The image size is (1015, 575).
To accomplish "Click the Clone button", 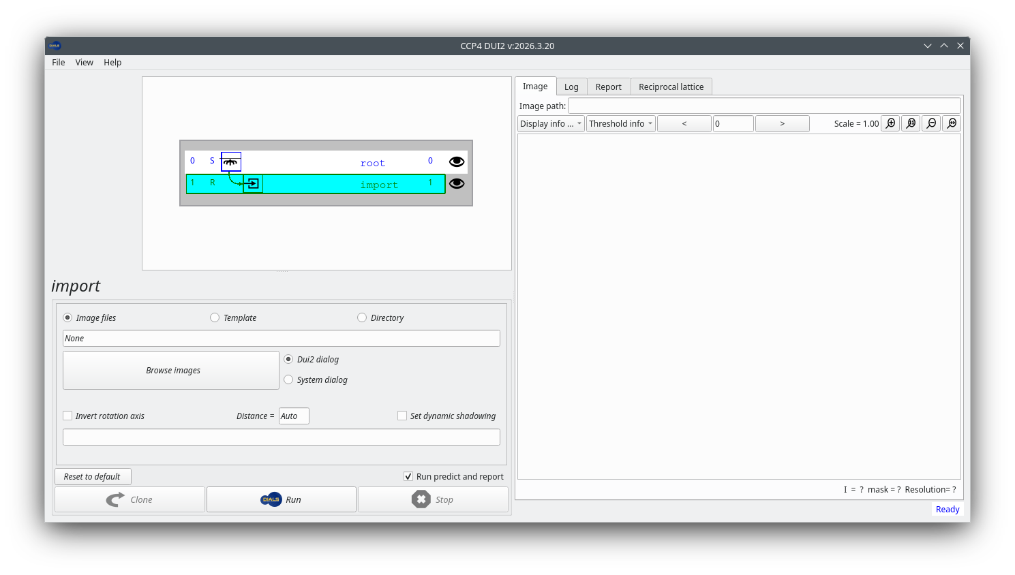I will coord(130,499).
